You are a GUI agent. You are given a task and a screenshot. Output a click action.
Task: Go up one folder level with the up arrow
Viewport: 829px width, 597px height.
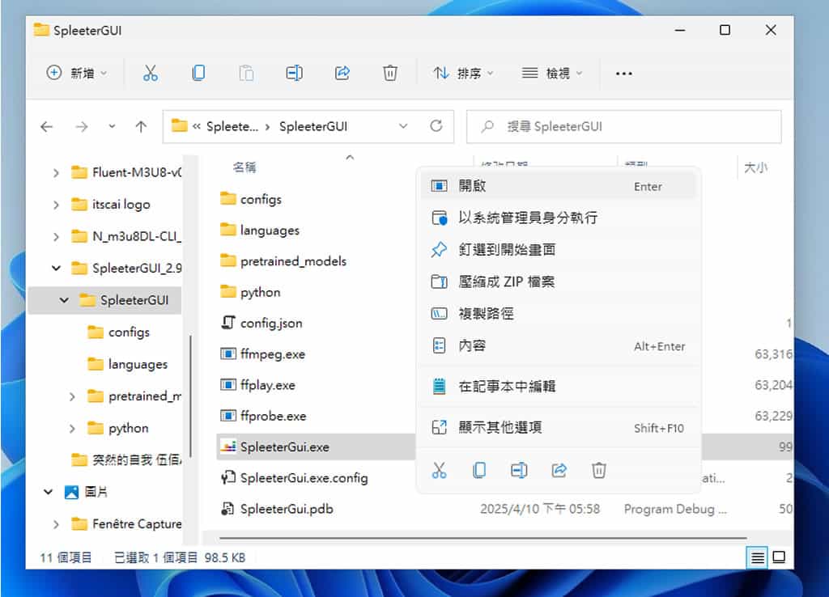coord(141,127)
